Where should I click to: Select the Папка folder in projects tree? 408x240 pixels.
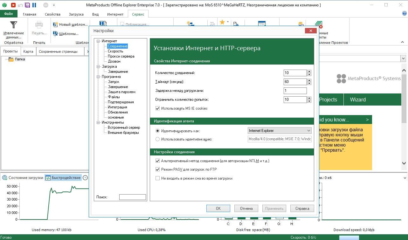pyautogui.click(x=17, y=59)
